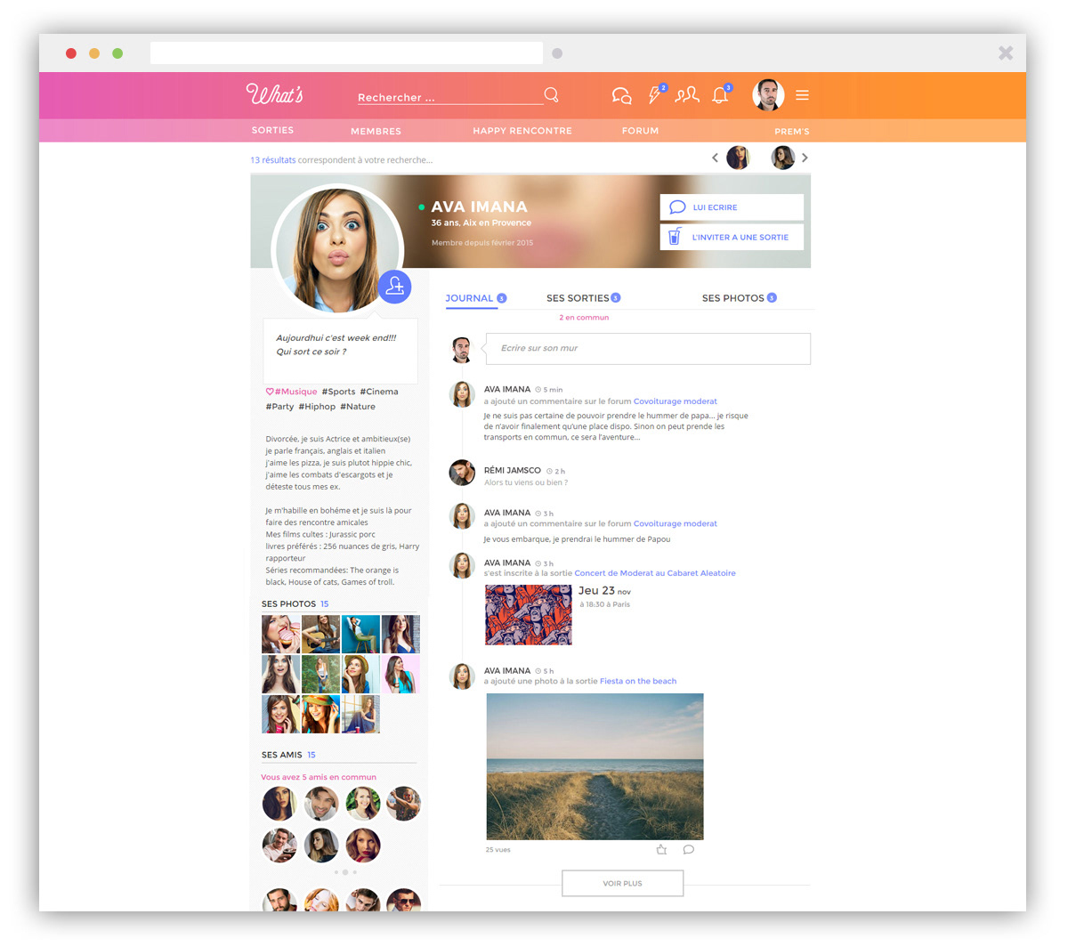Open the 'Fiesta on the beach' link

click(638, 681)
